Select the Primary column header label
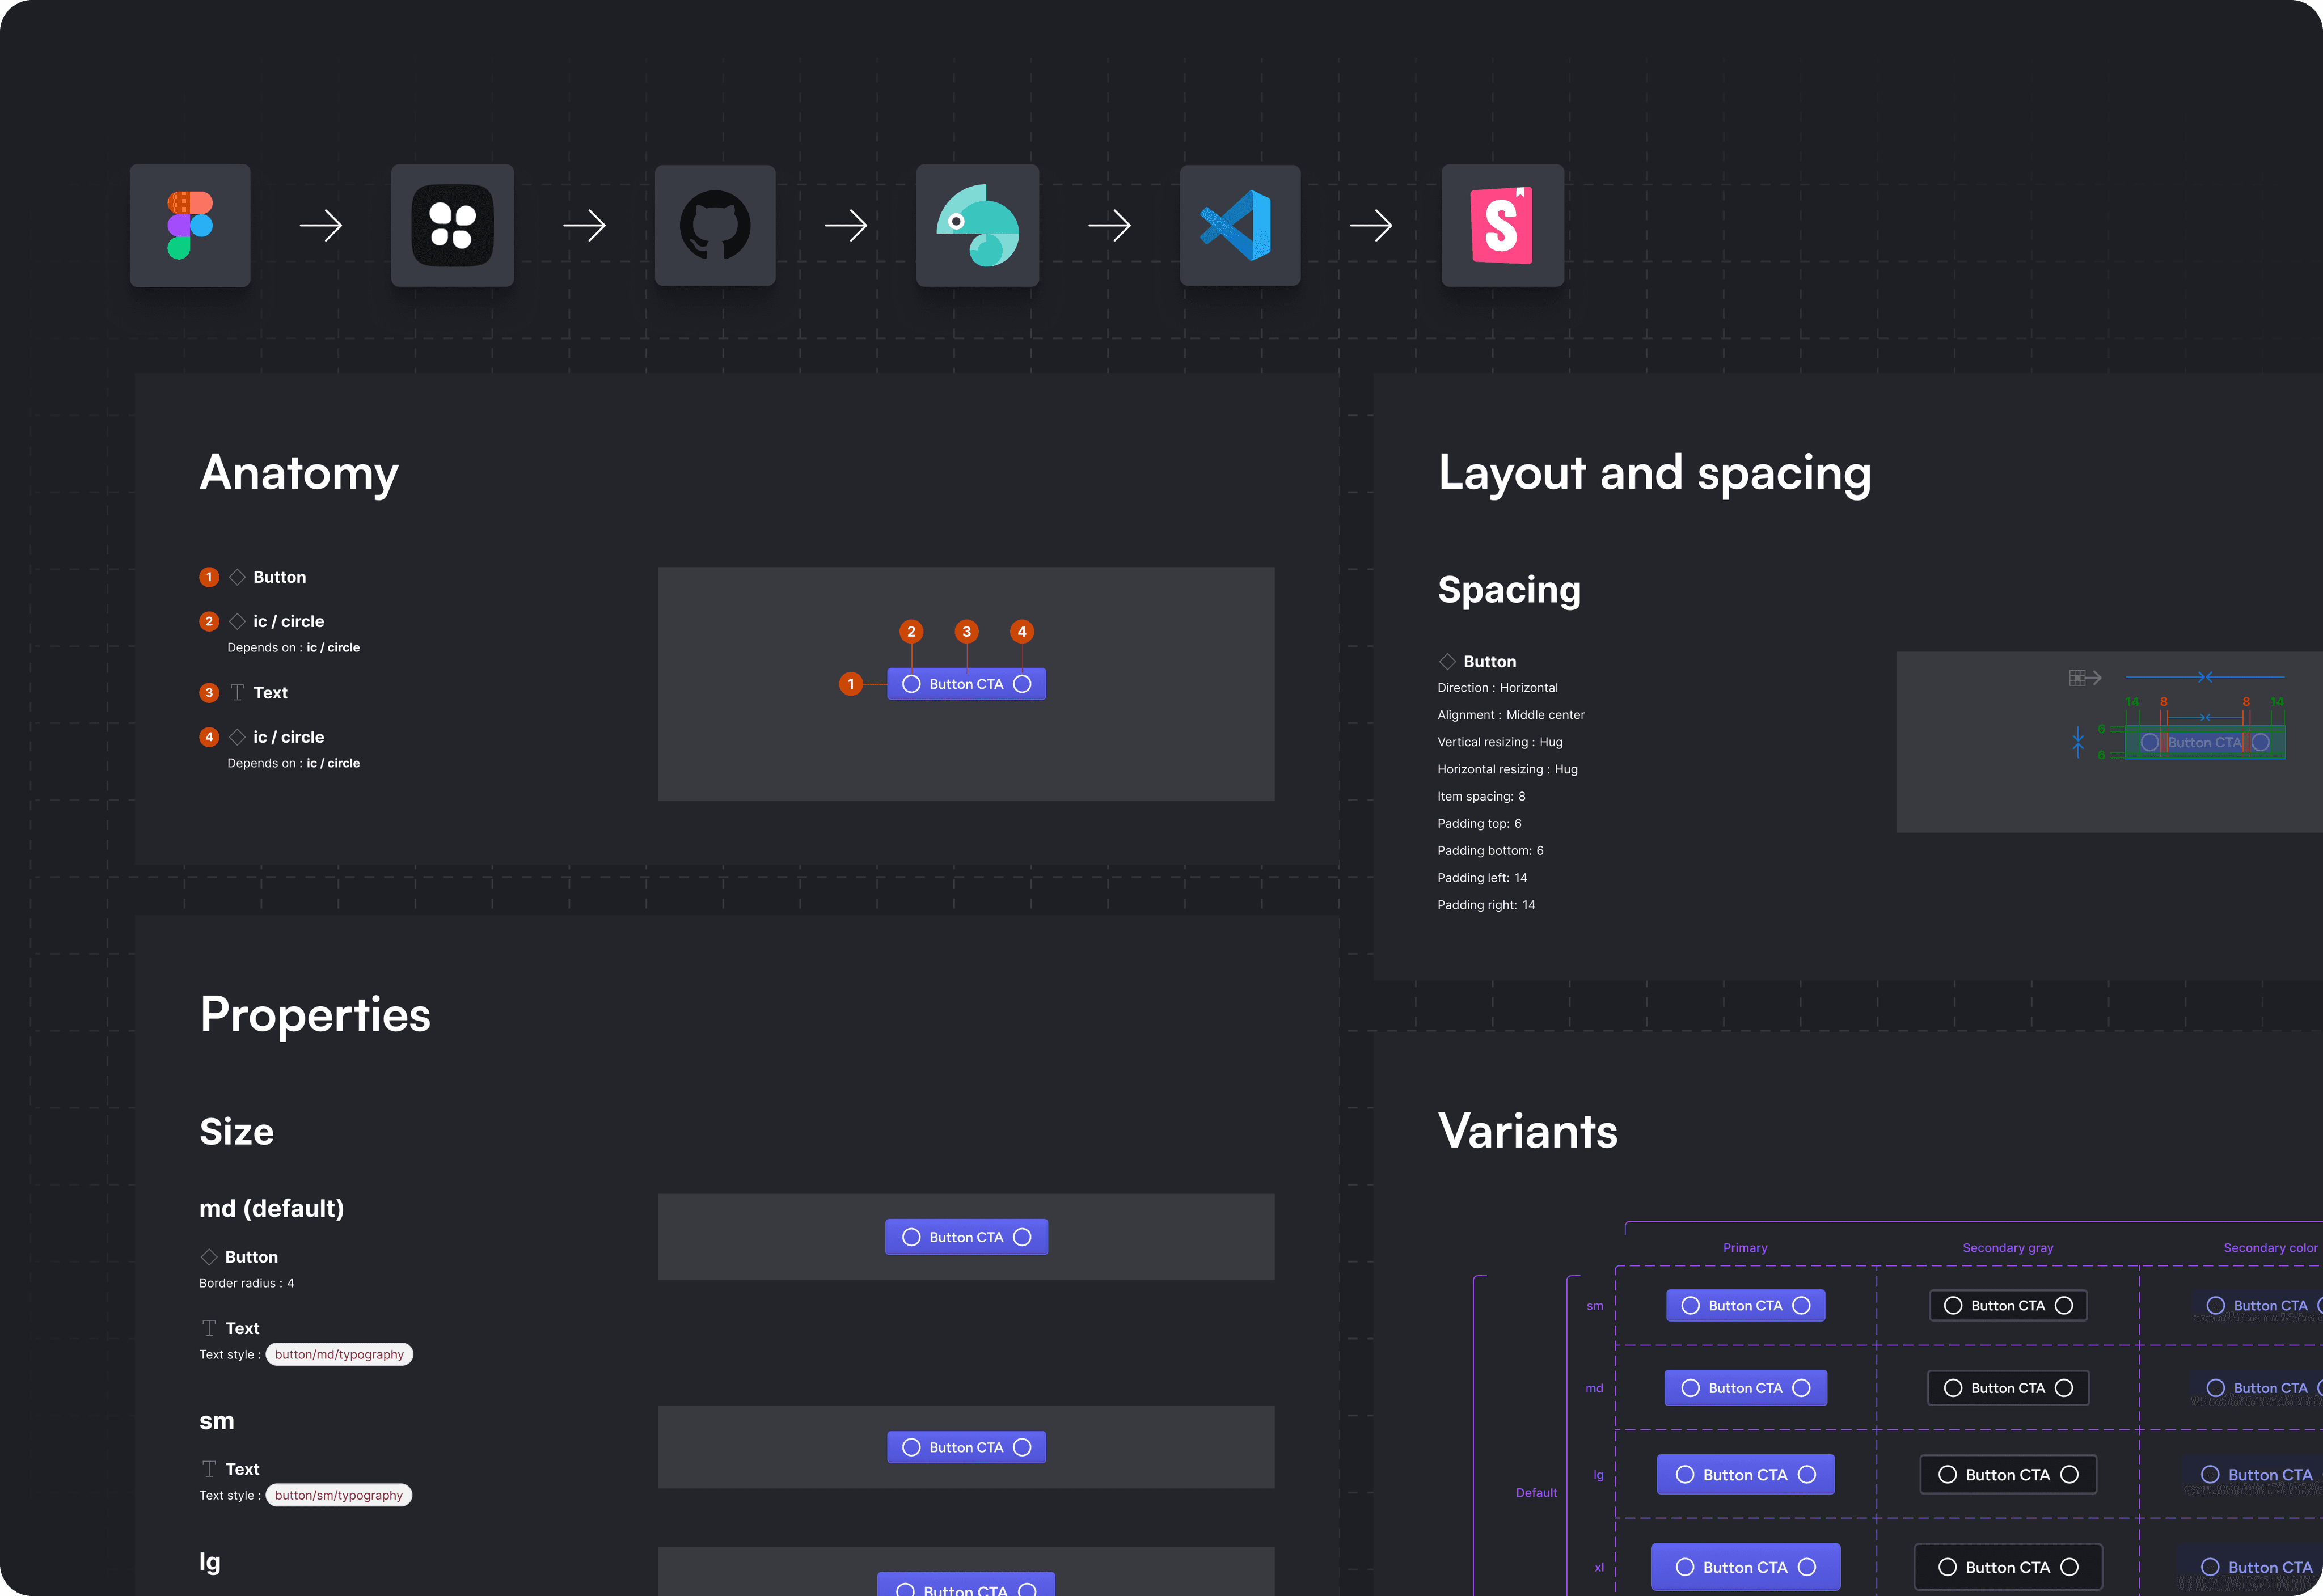Viewport: 2323px width, 1596px height. pyautogui.click(x=1745, y=1248)
